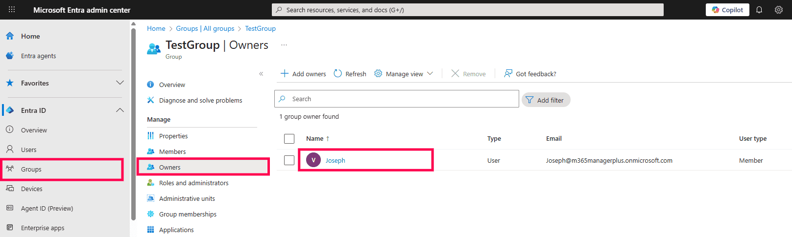This screenshot has width=792, height=237.
Task: Click the Members icon
Action: pyautogui.click(x=150, y=151)
